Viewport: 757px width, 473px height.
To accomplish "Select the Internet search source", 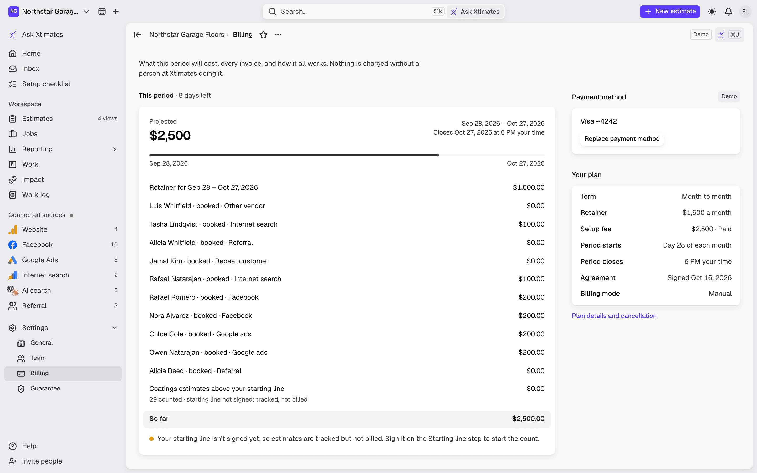I will (x=63, y=275).
